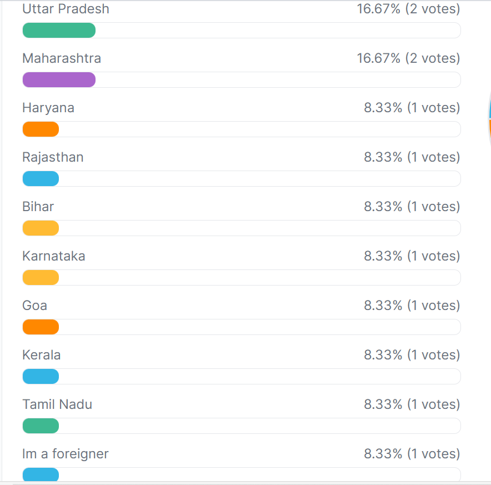Viewport: 491px width, 485px height.
Task: Click the blue Kerala vote bar
Action: pos(41,377)
